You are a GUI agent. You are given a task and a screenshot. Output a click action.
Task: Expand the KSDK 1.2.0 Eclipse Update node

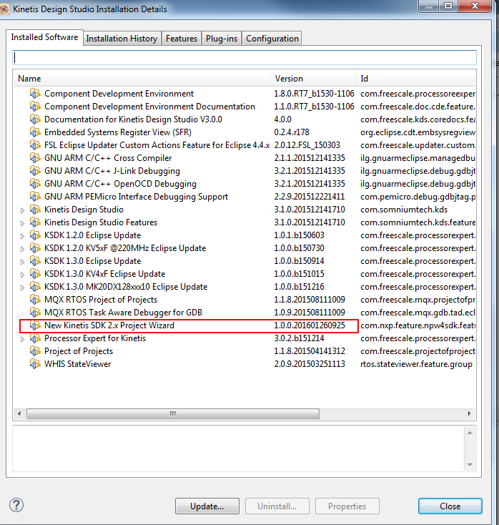[x=22, y=236]
